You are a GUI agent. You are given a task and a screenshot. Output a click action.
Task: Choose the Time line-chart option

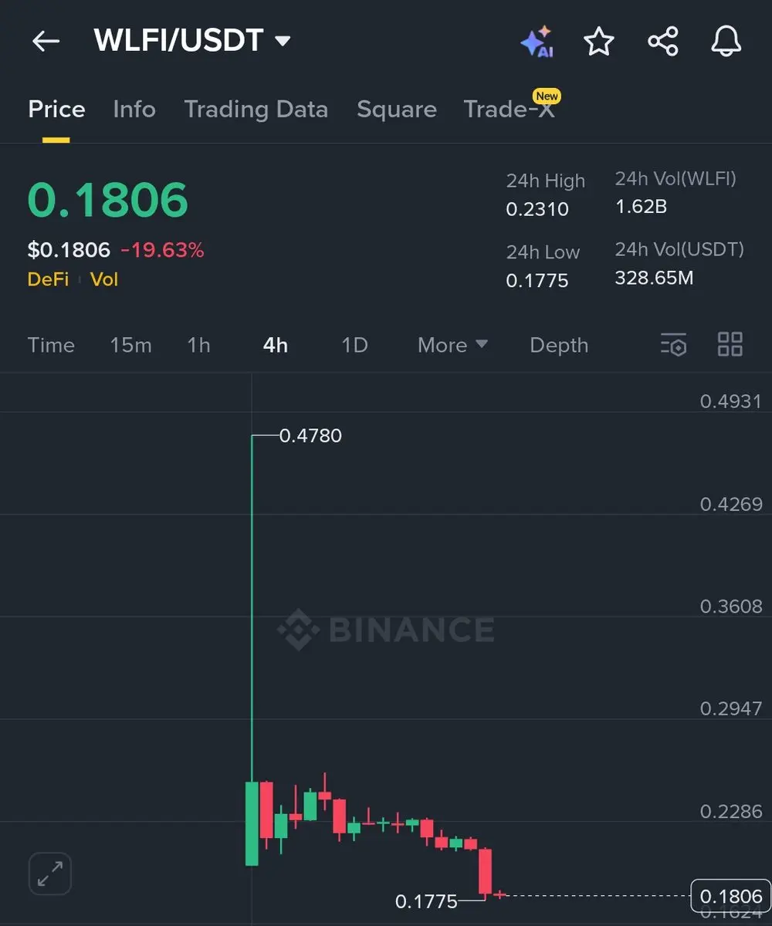(x=51, y=345)
